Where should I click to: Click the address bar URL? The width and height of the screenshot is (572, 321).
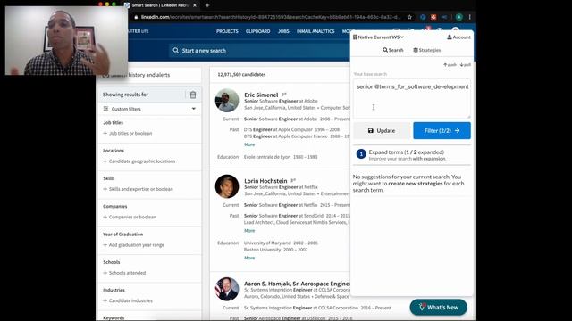point(270,17)
